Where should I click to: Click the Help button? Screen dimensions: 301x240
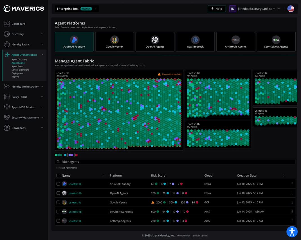[217, 9]
